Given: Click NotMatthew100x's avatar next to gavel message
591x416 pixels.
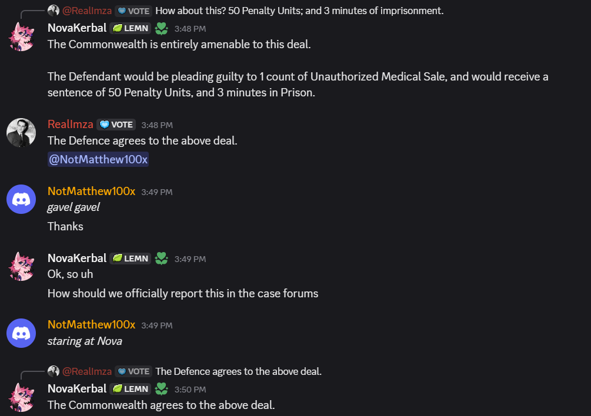Looking at the screenshot, I should click(x=21, y=199).
